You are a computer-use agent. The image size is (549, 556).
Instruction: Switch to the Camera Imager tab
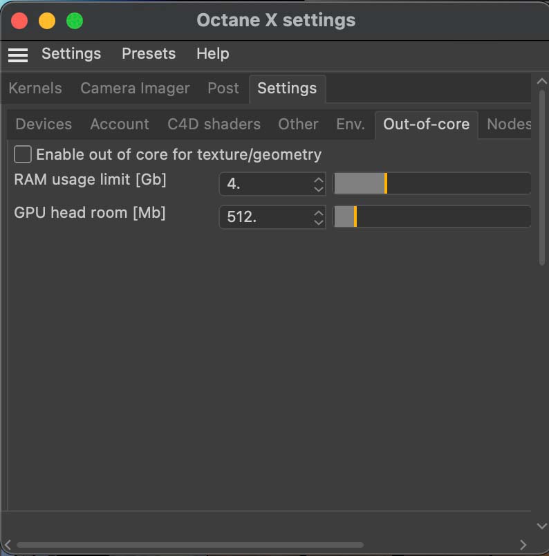coord(135,89)
